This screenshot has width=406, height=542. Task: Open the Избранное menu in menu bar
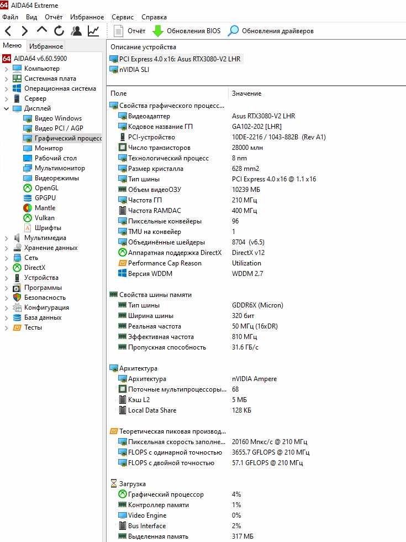click(x=87, y=17)
